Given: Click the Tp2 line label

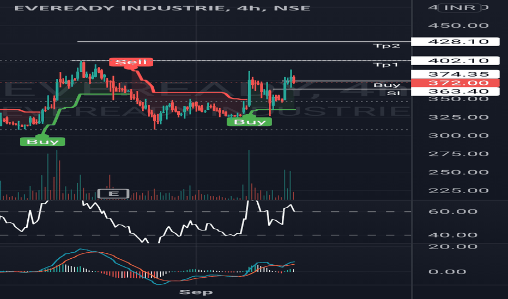Looking at the screenshot, I should (x=386, y=46).
